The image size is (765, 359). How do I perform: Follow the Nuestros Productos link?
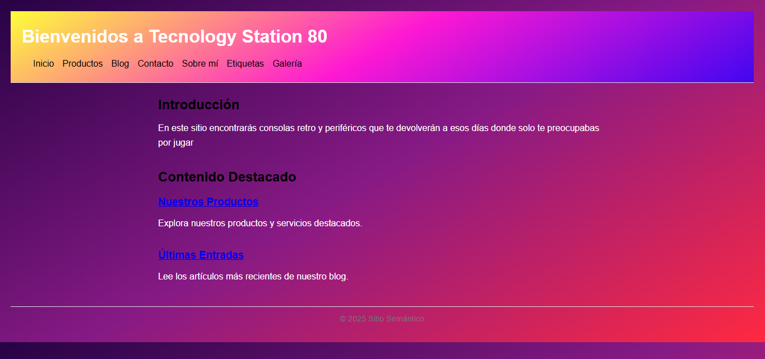tap(208, 202)
